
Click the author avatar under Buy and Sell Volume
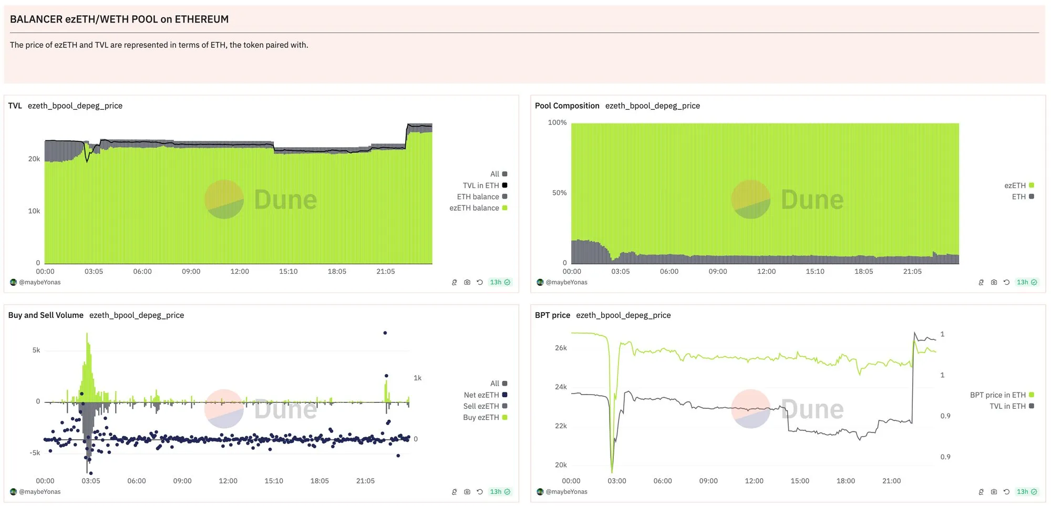click(14, 492)
